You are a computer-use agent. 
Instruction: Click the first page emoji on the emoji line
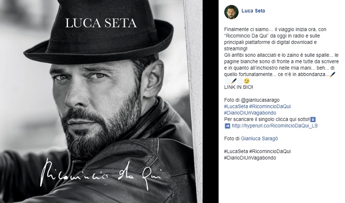point(227,81)
